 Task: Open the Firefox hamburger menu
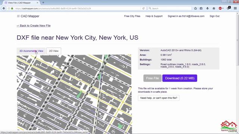tap(235, 8)
